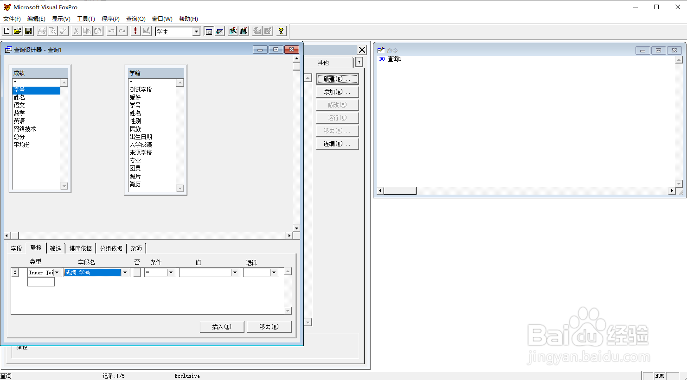Click the Query Designer title bar icon
The image size is (687, 380).
click(8, 50)
